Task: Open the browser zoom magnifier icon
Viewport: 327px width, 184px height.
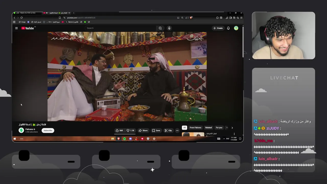Action: (x=182, y=18)
